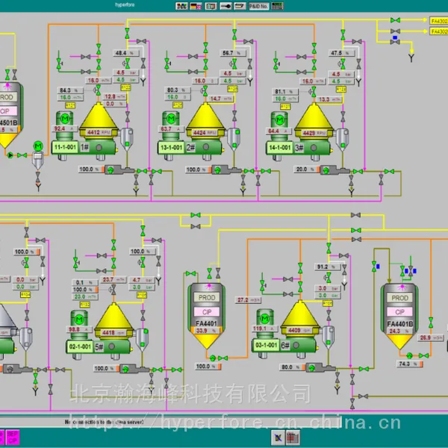
Task: Open the key login icon in top toolbar
Action: pos(225,6)
